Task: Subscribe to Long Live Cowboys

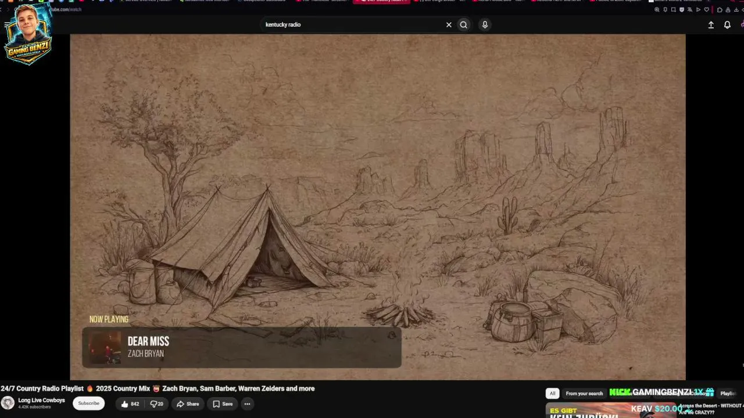Action: click(89, 403)
